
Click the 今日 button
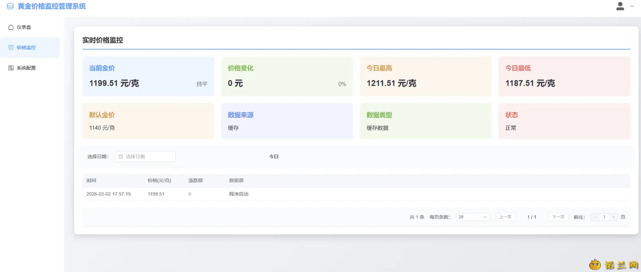coord(274,157)
